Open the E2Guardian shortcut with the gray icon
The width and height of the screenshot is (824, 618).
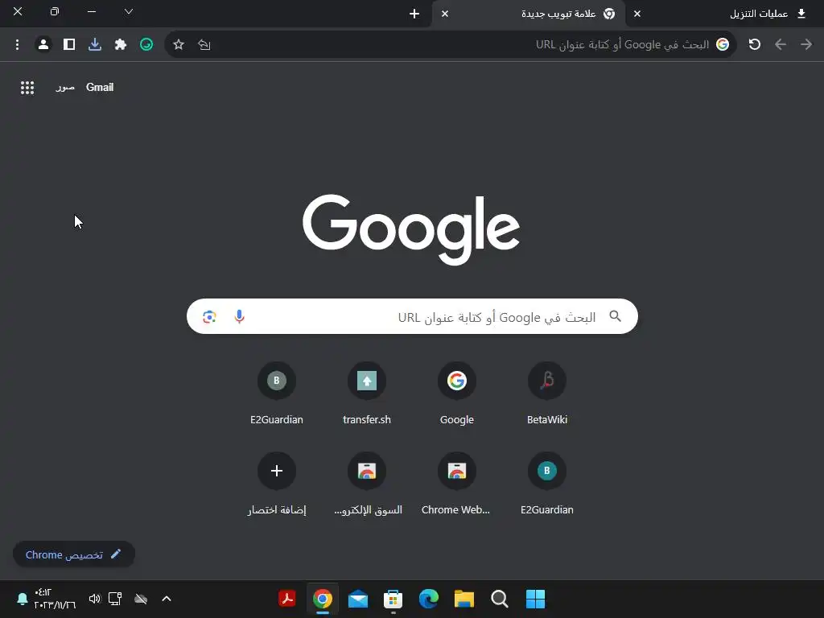point(277,392)
